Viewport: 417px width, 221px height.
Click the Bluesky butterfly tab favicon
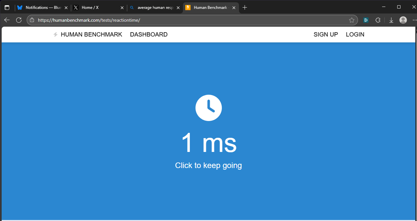pyautogui.click(x=20, y=8)
